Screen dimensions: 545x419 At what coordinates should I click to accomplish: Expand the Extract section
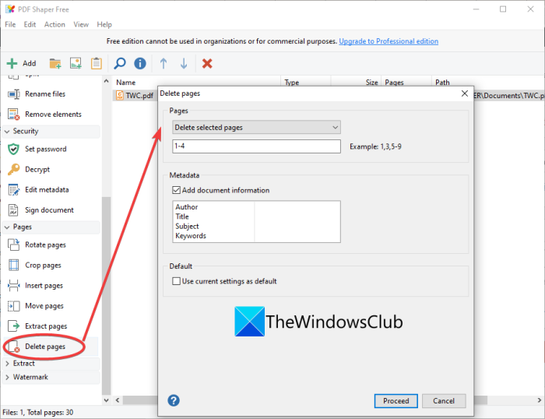click(x=7, y=364)
